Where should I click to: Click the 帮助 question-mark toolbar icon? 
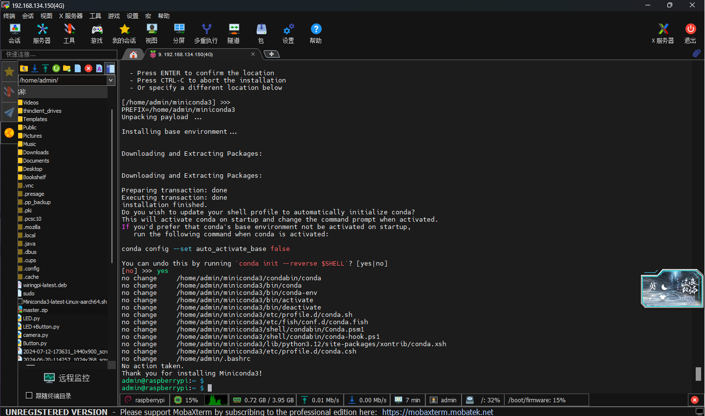[x=316, y=34]
